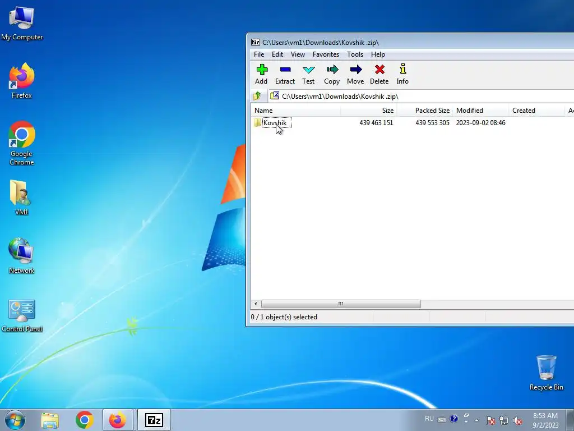The width and height of the screenshot is (574, 431).
Task: Click status text 0 / 1 object(s) selected
Action: [284, 317]
